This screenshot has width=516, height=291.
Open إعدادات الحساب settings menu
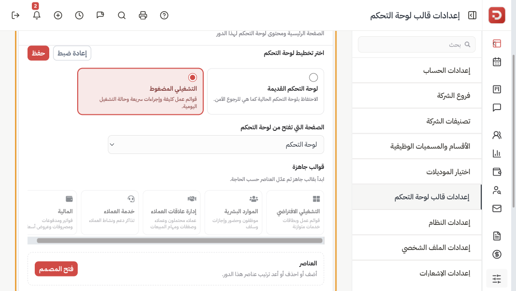(x=417, y=70)
